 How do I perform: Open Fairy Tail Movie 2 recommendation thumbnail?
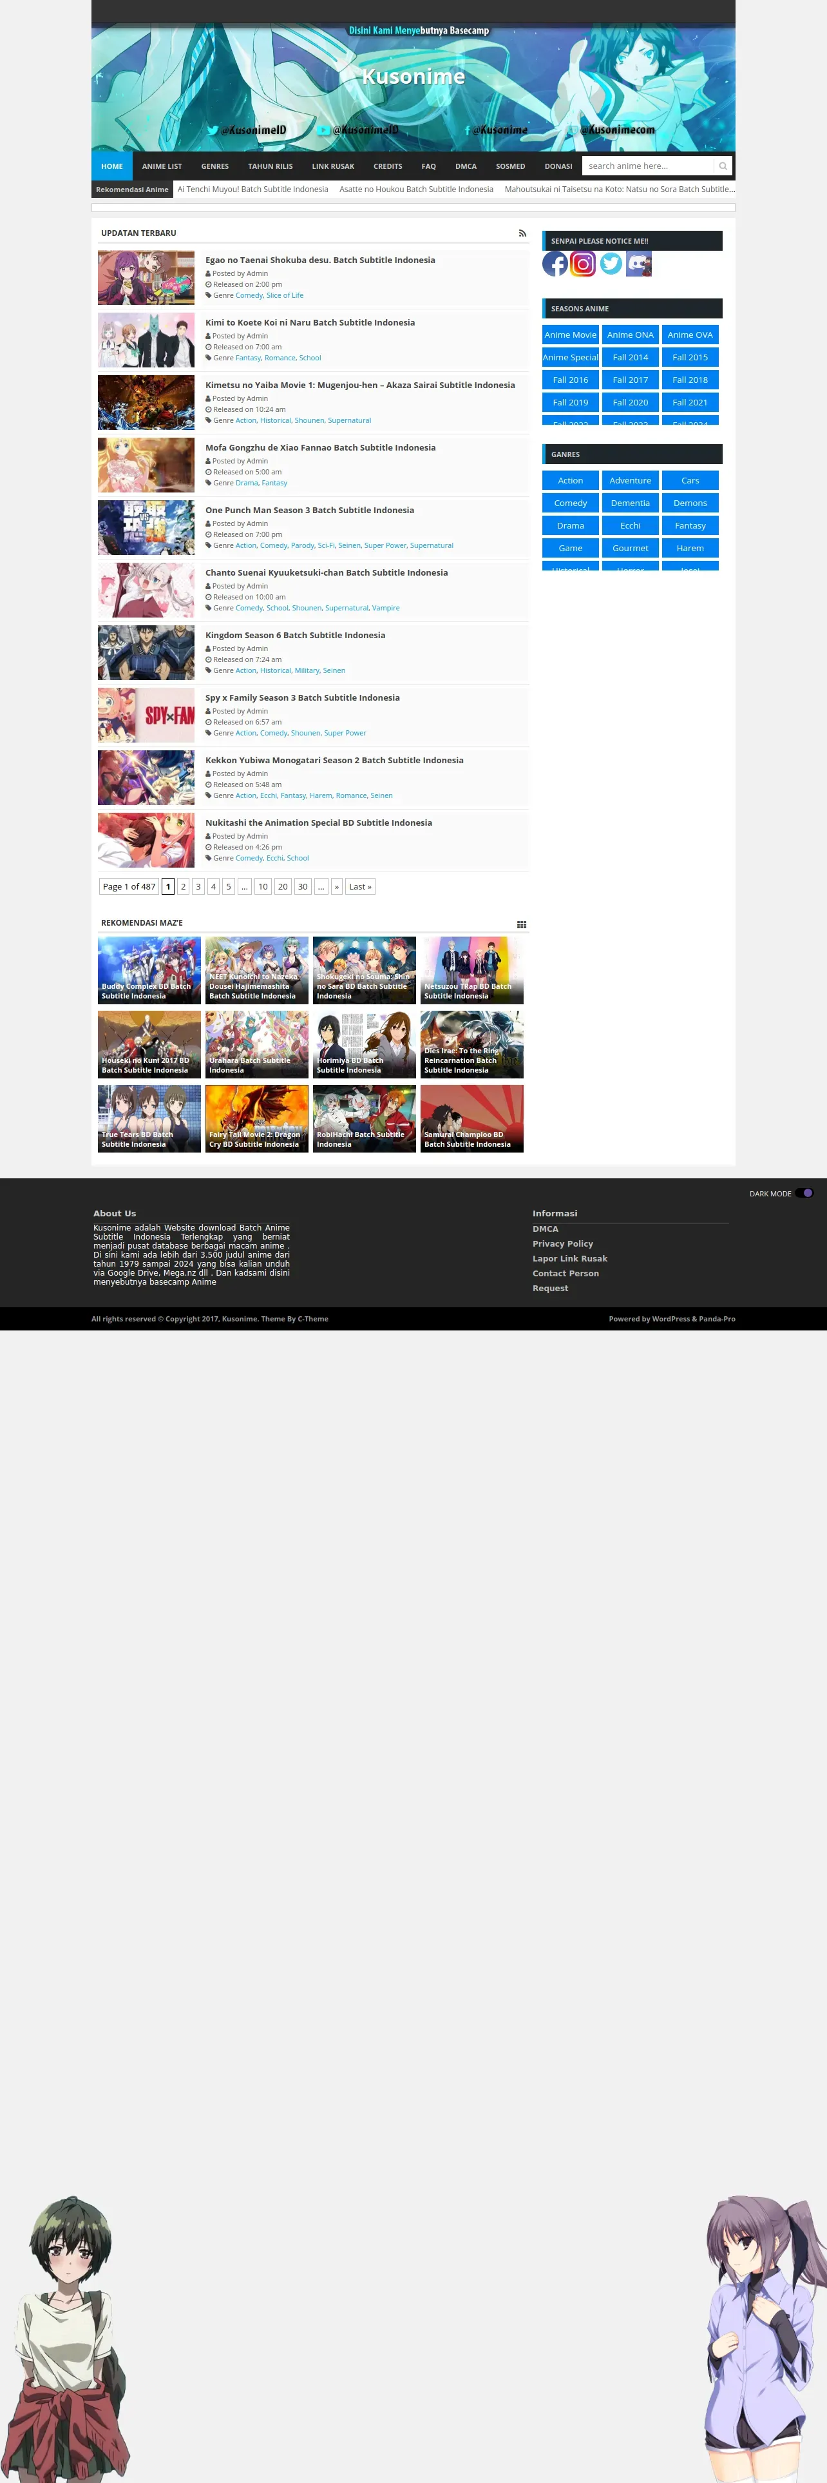tap(257, 1119)
